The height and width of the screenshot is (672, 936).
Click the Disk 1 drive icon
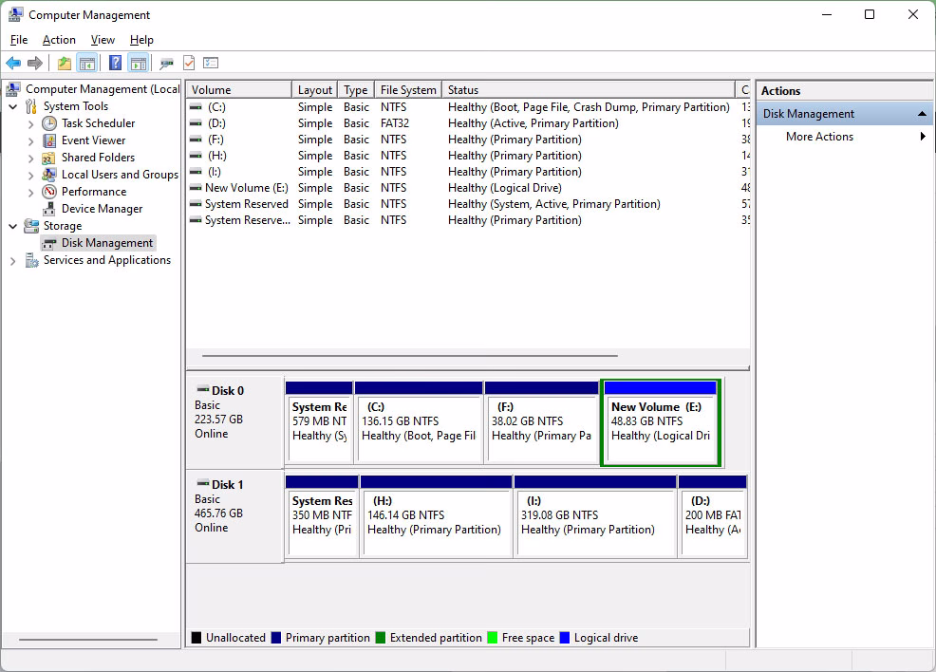(203, 483)
